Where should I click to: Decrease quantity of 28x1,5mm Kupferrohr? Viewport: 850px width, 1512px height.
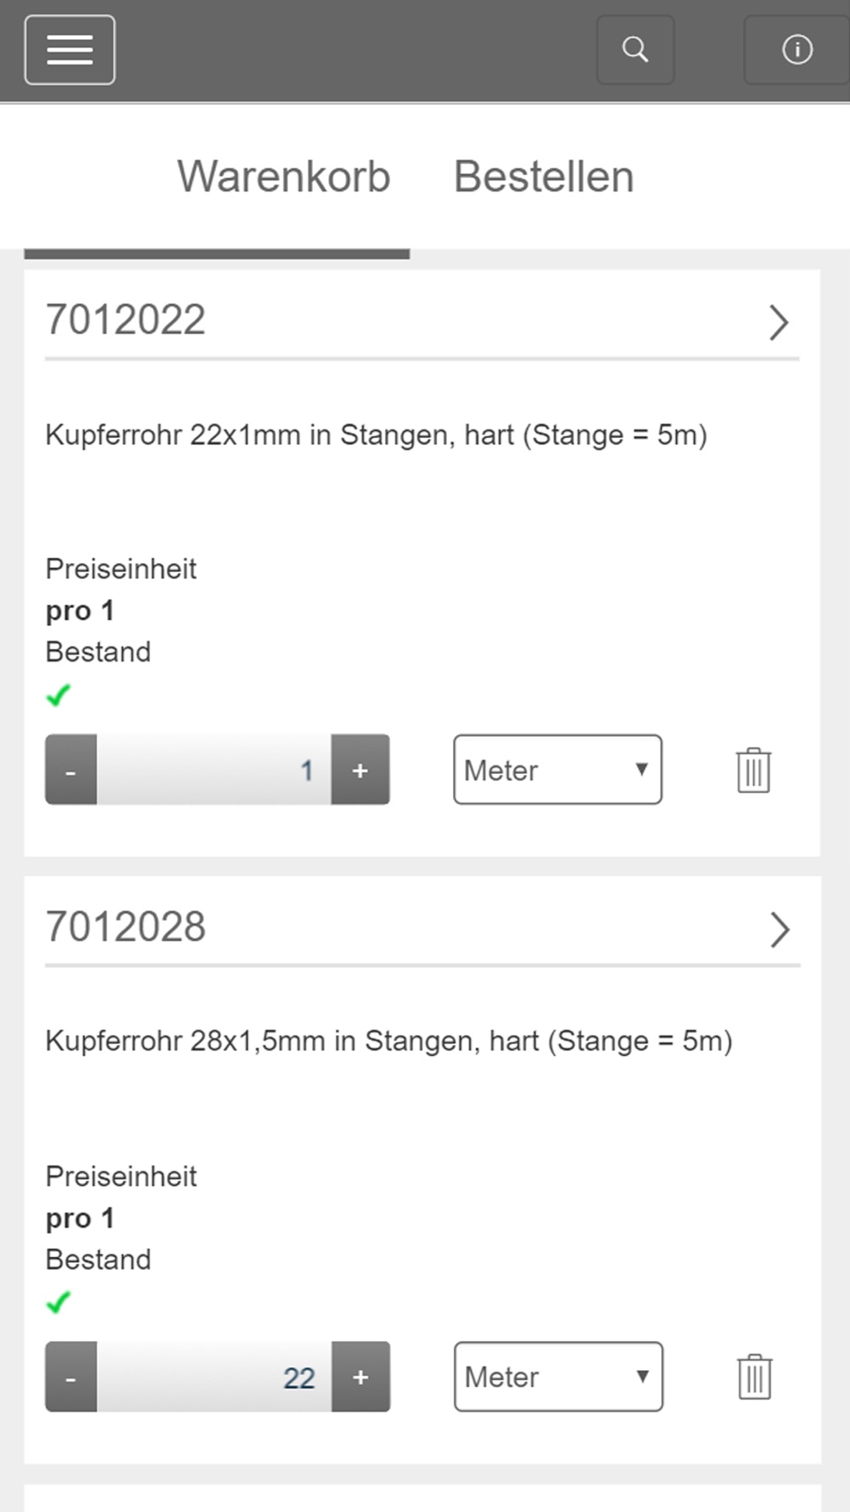(x=71, y=1377)
